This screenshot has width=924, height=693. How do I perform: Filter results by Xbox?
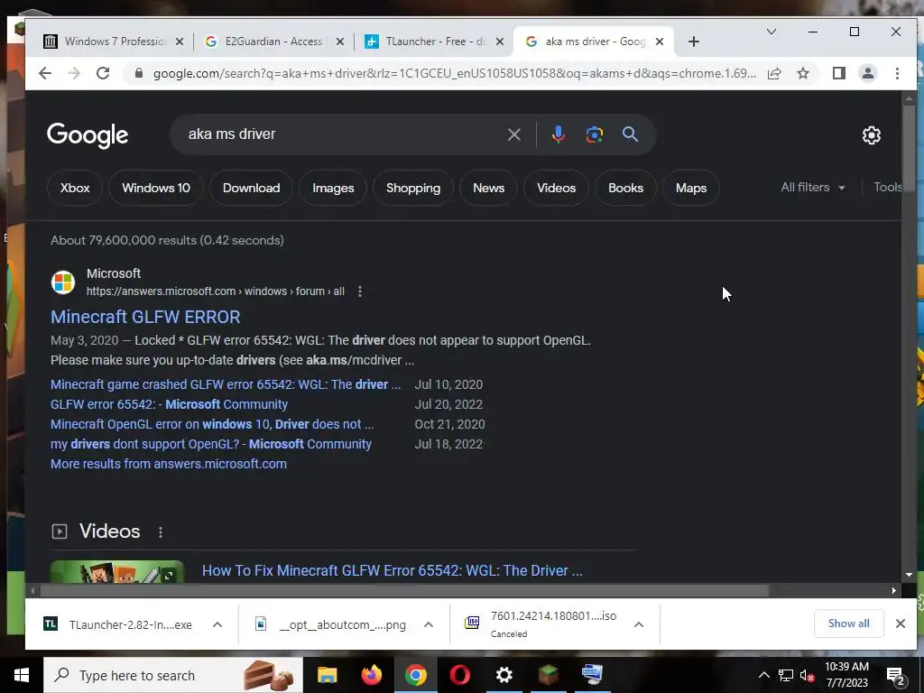click(75, 188)
